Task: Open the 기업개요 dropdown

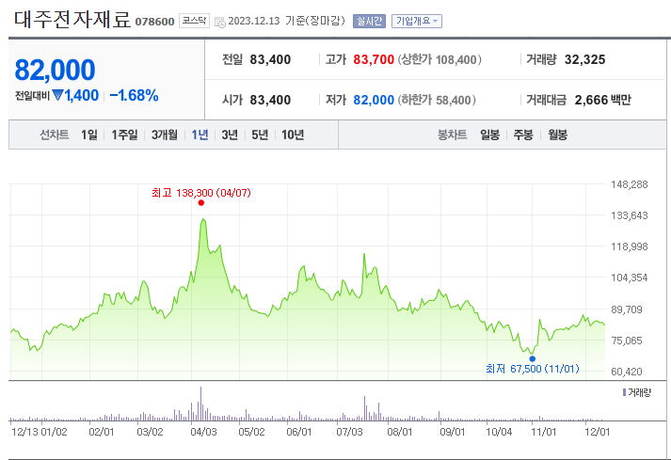Action: (x=416, y=21)
